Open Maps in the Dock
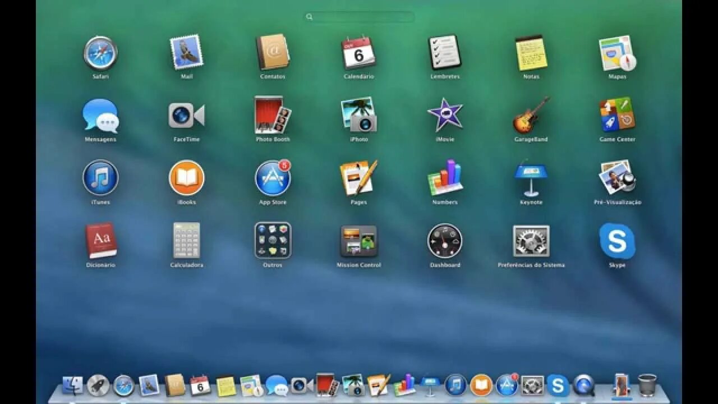 click(252, 385)
